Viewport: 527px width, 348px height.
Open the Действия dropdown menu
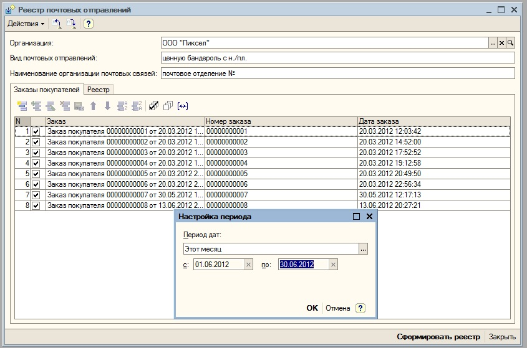[26, 24]
